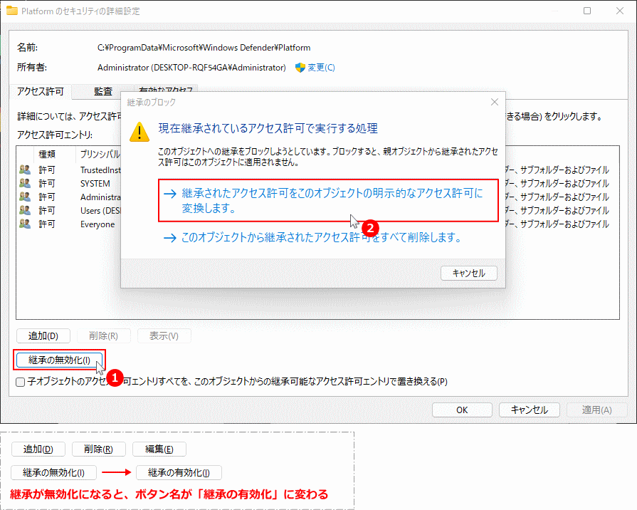
Task: Click the folder path C:¥ProgramData¥...¥Platform text
Action: pos(204,48)
